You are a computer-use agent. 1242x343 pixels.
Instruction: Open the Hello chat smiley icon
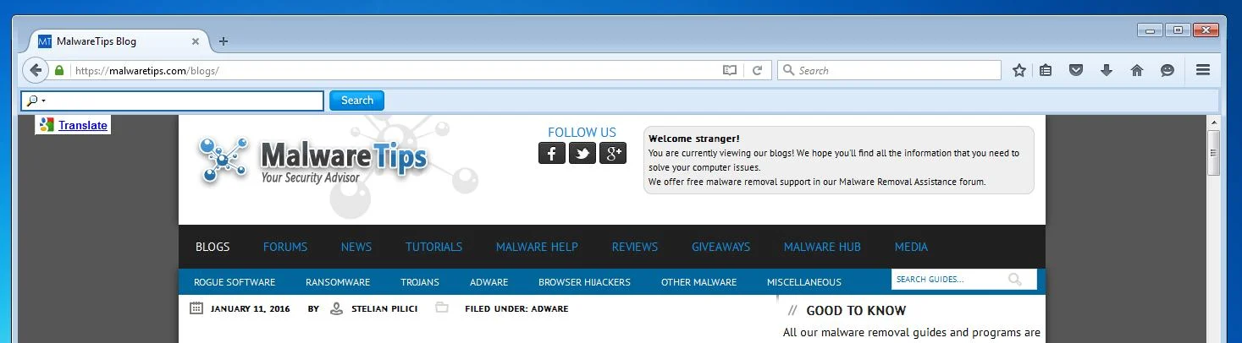pyautogui.click(x=1167, y=71)
